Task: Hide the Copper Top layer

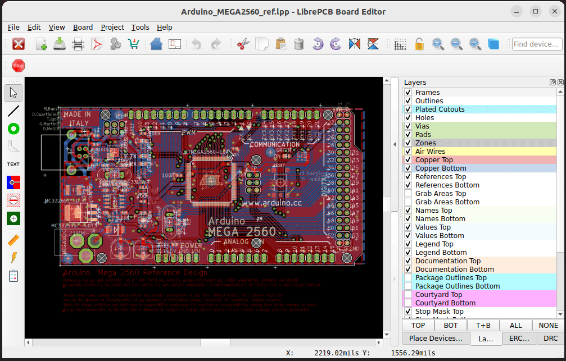Action: pos(407,159)
